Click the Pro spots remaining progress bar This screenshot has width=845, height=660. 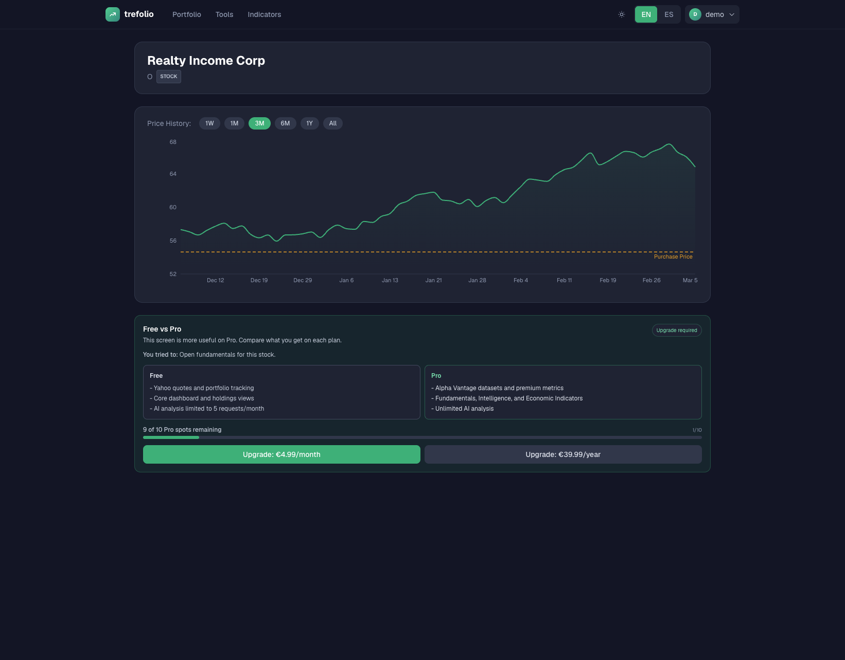coord(422,437)
